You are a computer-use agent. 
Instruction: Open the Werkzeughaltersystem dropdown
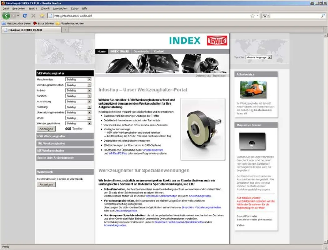[78, 85]
